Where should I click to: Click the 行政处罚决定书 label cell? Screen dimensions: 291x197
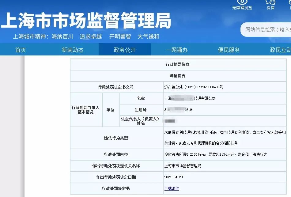(x=116, y=188)
